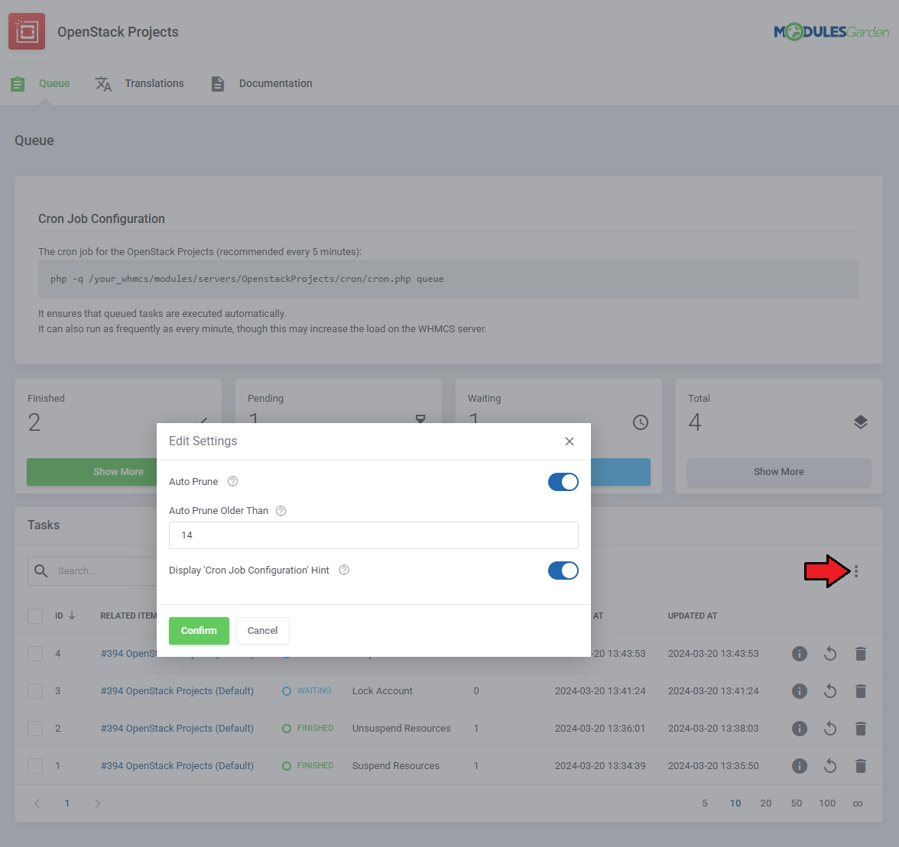Viewport: 899px width, 847px height.
Task: Close the Edit Settings dialog
Action: pyautogui.click(x=570, y=441)
